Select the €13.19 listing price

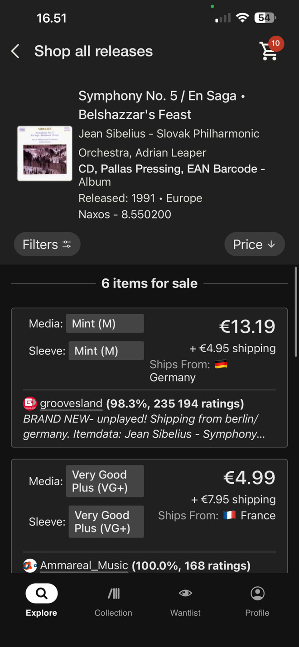247,326
